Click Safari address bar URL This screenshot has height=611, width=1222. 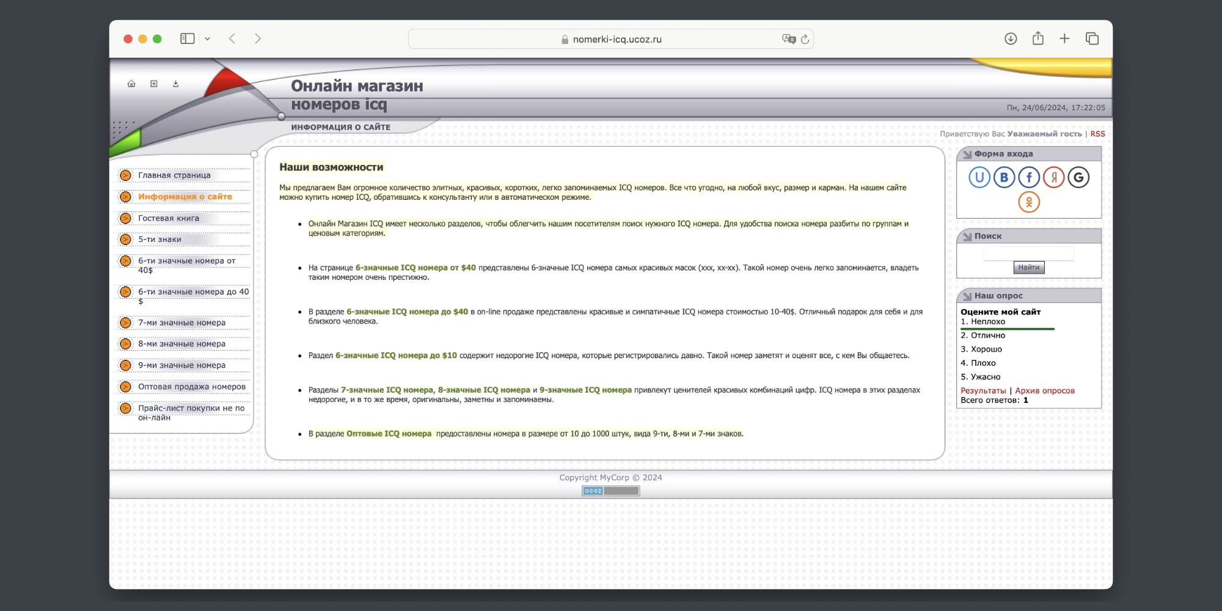pyautogui.click(x=617, y=40)
